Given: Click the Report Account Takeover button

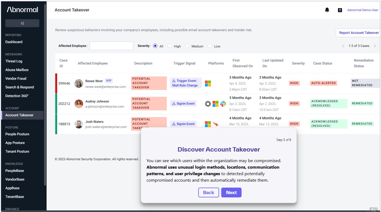Looking at the screenshot, I should (359, 33).
